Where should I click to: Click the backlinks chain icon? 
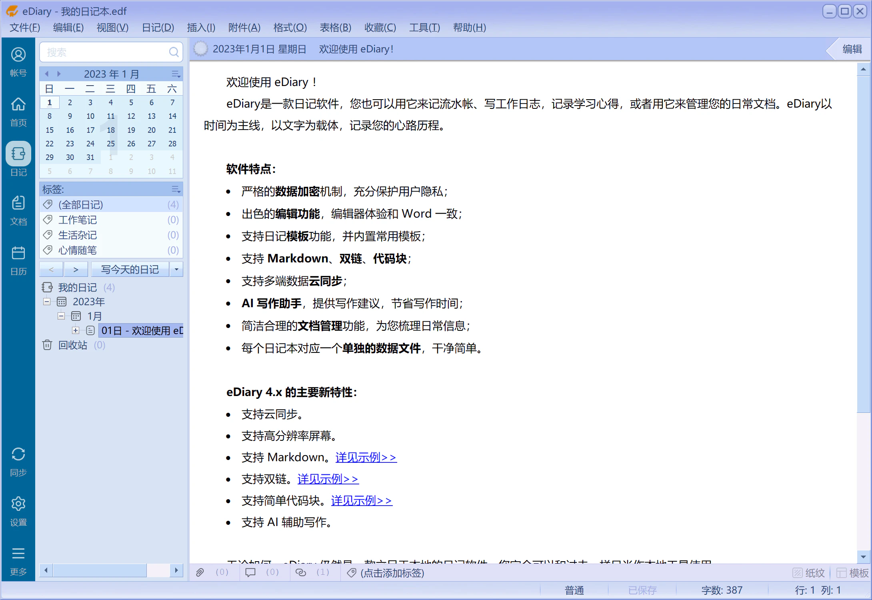[301, 572]
